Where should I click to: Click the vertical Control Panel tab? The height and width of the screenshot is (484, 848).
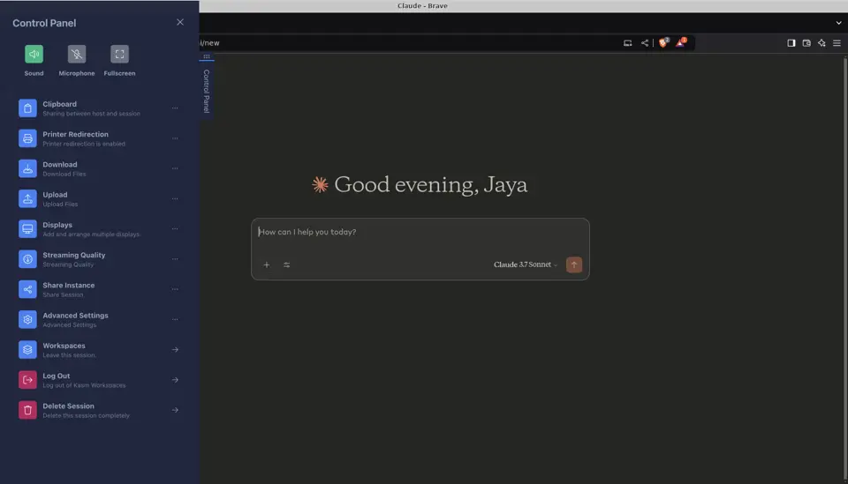(x=206, y=91)
